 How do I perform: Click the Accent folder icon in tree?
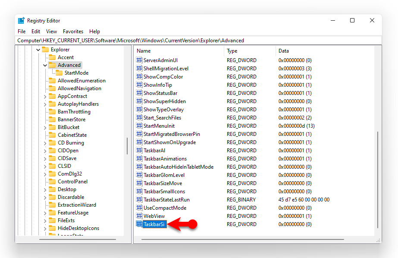[52, 57]
